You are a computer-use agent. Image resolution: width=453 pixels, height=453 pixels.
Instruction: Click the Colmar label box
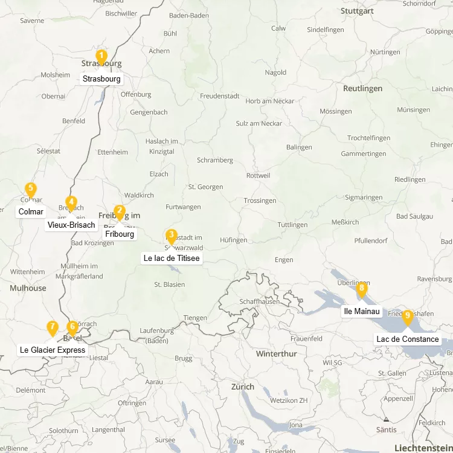pyautogui.click(x=31, y=212)
